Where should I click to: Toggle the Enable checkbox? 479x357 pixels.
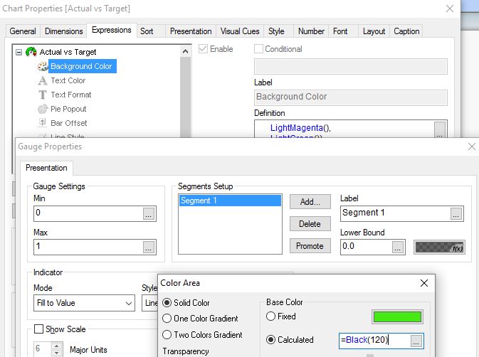coord(203,49)
